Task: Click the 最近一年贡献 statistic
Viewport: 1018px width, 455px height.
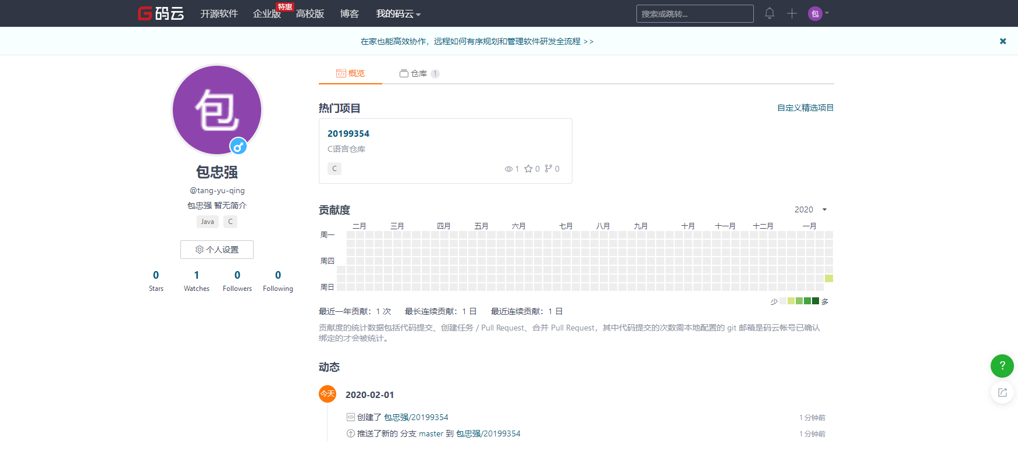Action: pyautogui.click(x=355, y=311)
